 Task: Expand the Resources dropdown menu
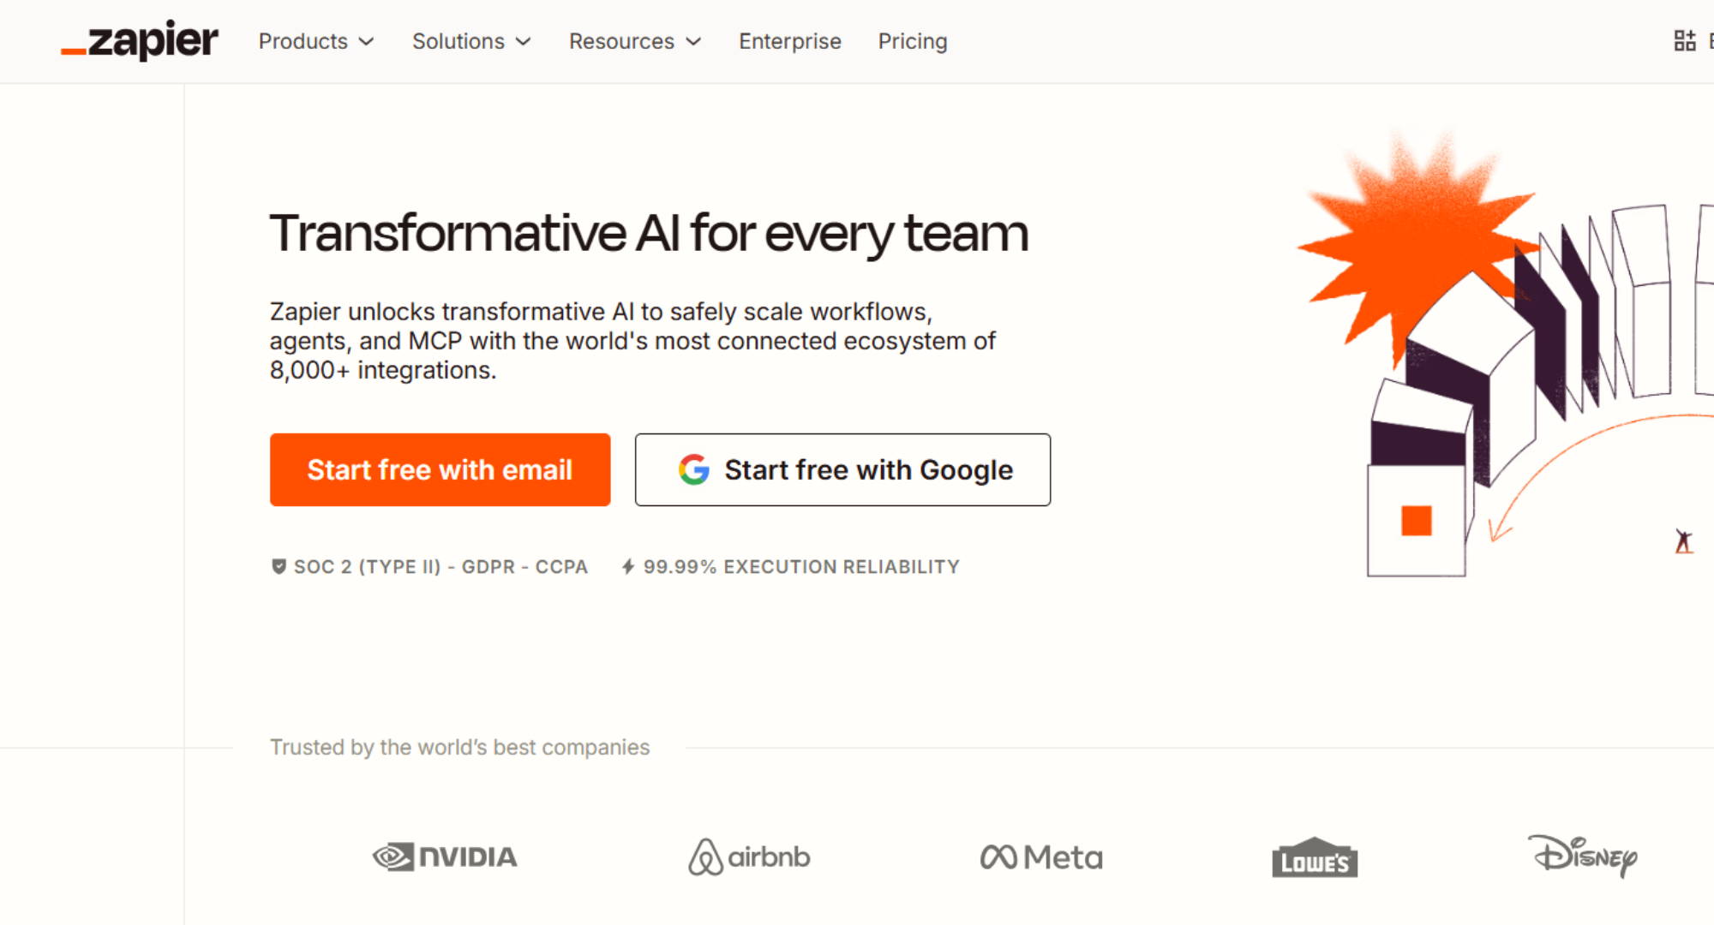pos(635,41)
